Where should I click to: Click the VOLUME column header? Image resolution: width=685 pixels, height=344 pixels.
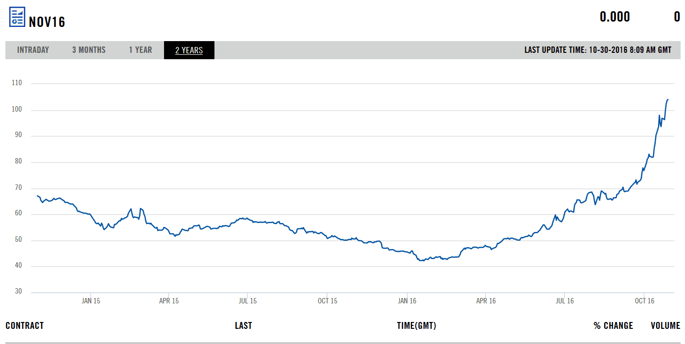[665, 326]
